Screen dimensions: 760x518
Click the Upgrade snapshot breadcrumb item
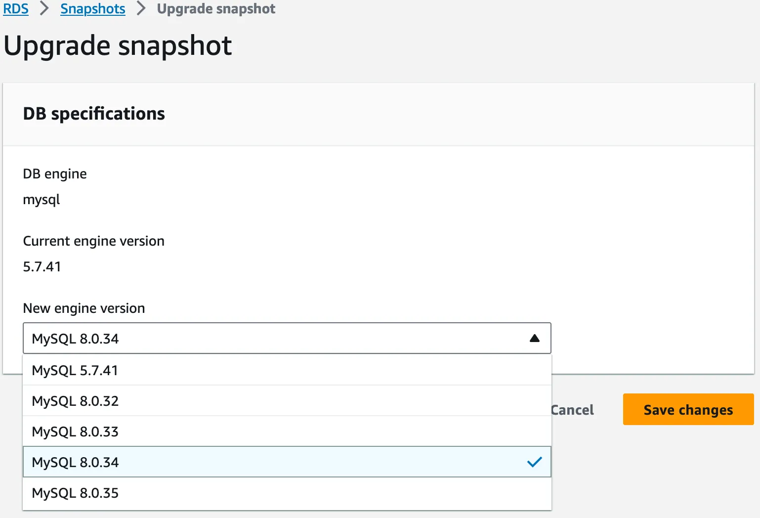click(x=216, y=8)
